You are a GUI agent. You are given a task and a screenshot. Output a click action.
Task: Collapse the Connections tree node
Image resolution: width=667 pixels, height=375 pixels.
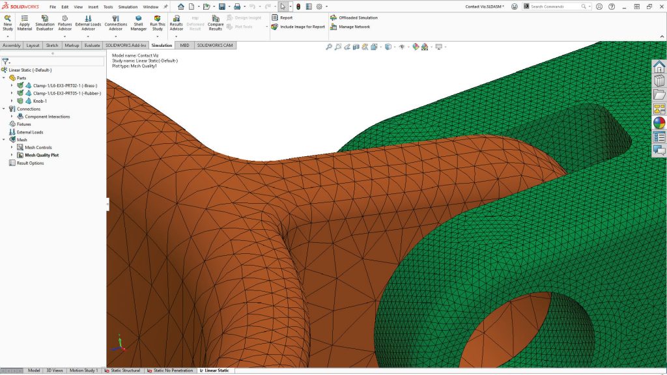5,108
